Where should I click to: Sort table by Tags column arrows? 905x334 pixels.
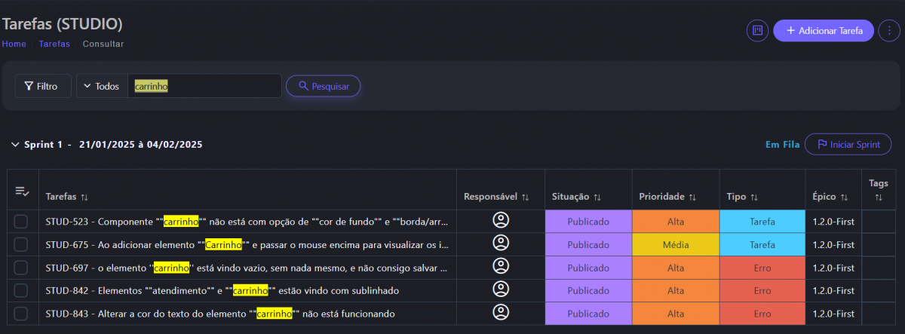click(879, 198)
